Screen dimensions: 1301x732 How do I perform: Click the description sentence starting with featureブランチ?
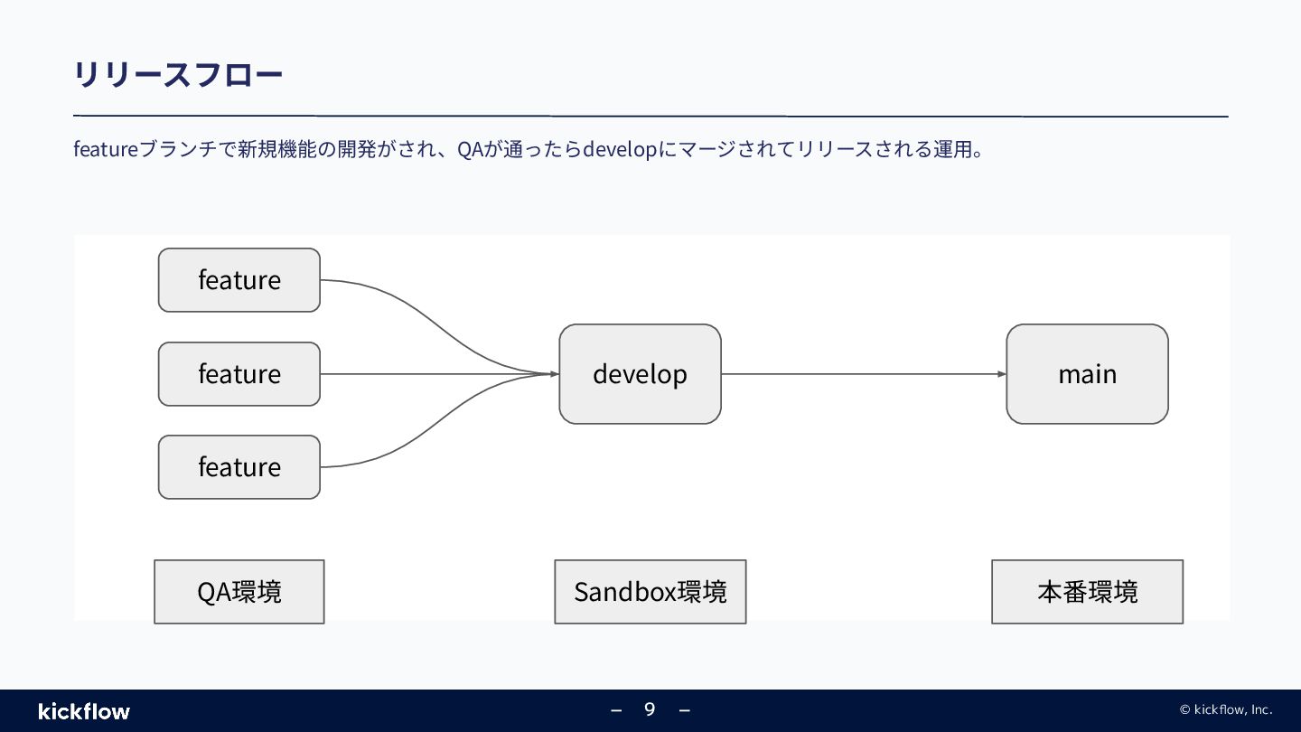click(529, 149)
